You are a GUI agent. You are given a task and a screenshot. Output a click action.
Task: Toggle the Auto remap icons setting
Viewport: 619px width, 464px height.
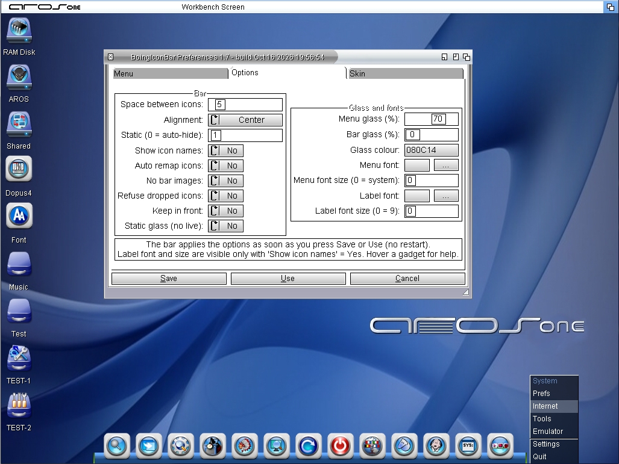(226, 165)
